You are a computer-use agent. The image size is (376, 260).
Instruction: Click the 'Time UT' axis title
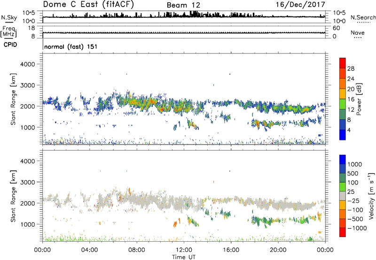pyautogui.click(x=184, y=257)
